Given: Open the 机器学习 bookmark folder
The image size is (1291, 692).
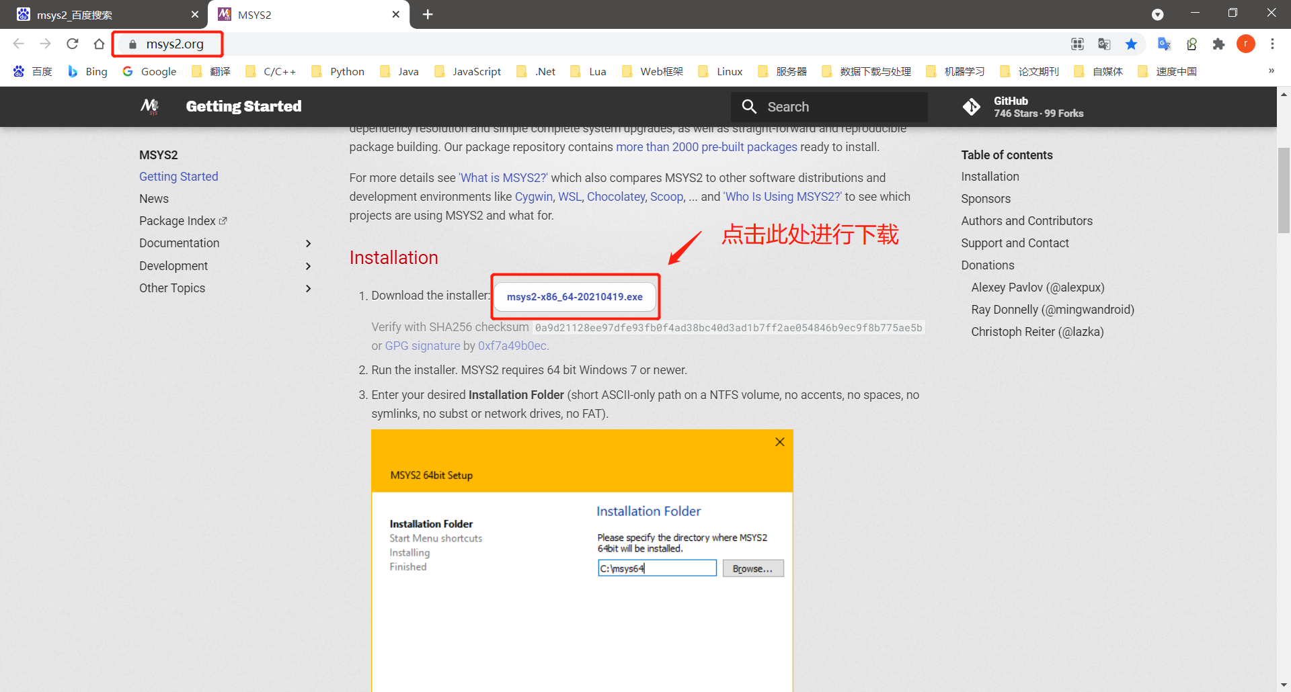Looking at the screenshot, I should coord(955,71).
